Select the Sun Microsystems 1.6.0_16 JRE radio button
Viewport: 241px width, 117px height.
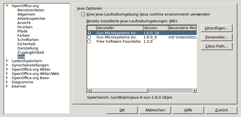click(89, 33)
